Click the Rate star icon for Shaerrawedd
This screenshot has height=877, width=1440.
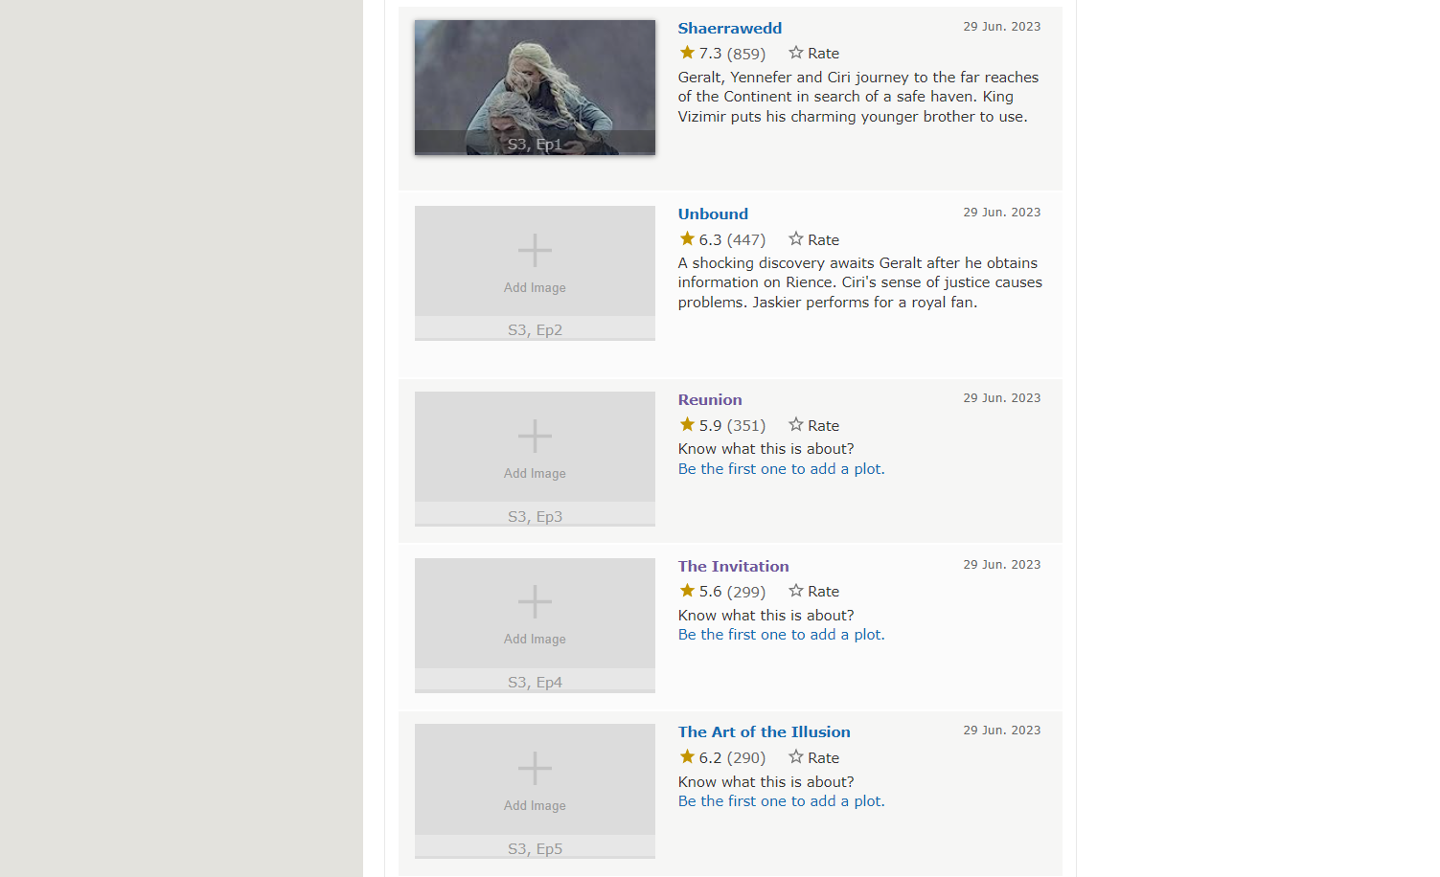point(795,53)
